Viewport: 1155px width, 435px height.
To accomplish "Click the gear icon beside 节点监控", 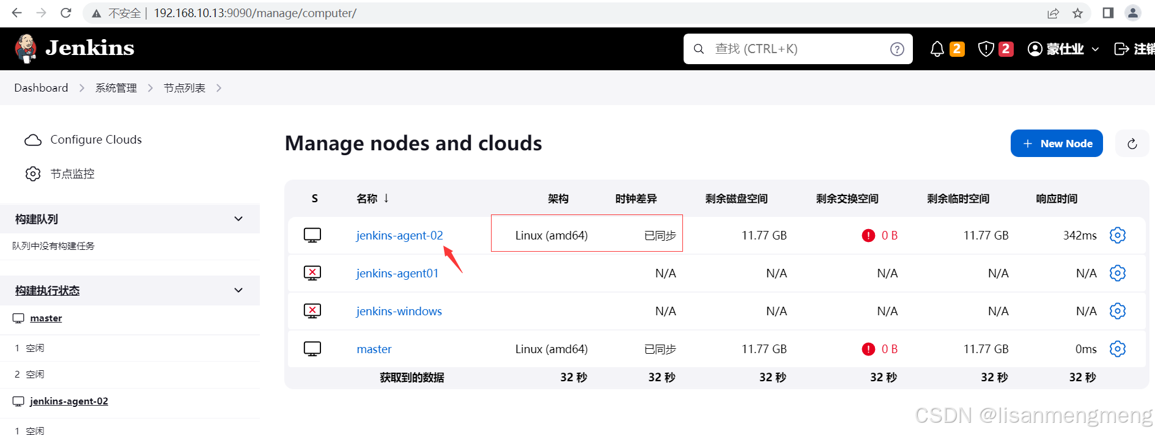I will coord(33,174).
